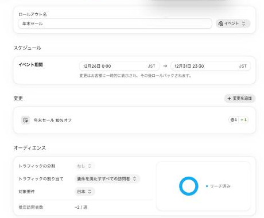This screenshot has height=218, width=264.
Task: Click the JST label on start date
Action: tap(152, 66)
